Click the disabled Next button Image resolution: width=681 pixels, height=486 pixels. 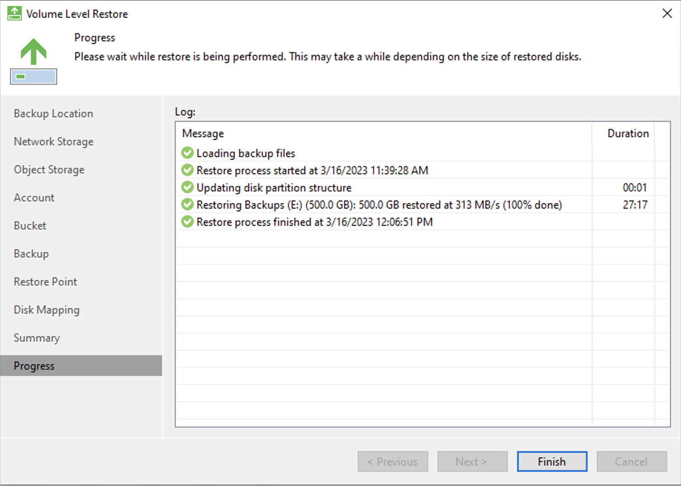click(x=472, y=462)
